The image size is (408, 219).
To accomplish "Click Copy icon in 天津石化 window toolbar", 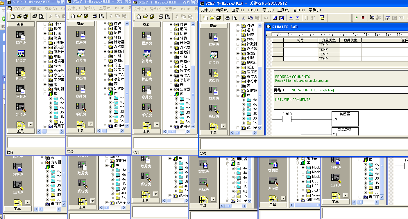I will 250,18.
